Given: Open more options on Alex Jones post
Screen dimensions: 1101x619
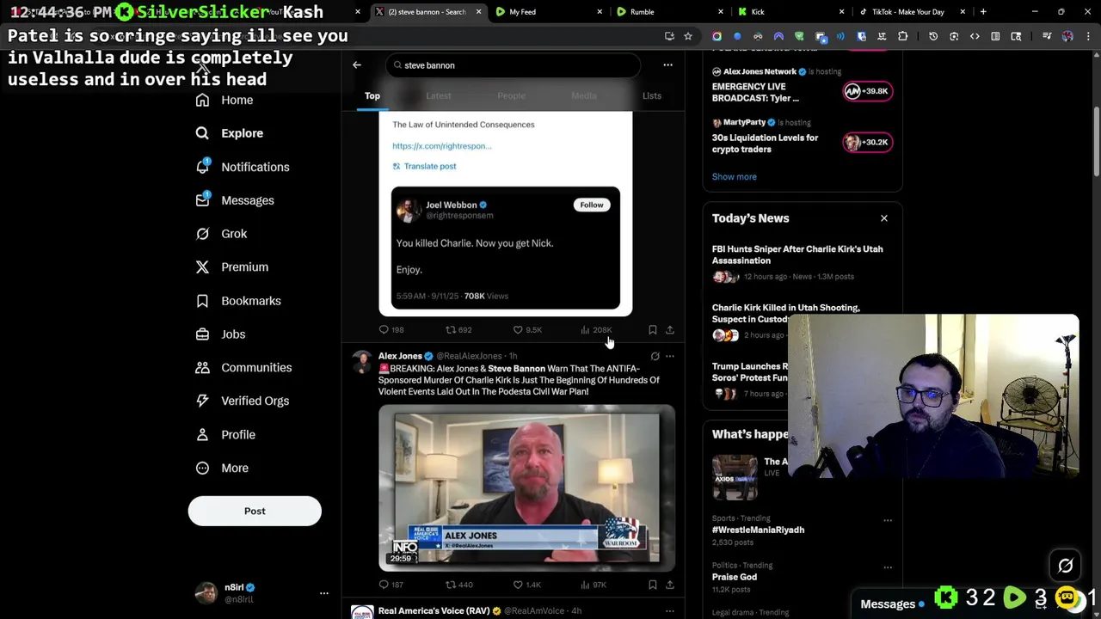Looking at the screenshot, I should [x=669, y=356].
